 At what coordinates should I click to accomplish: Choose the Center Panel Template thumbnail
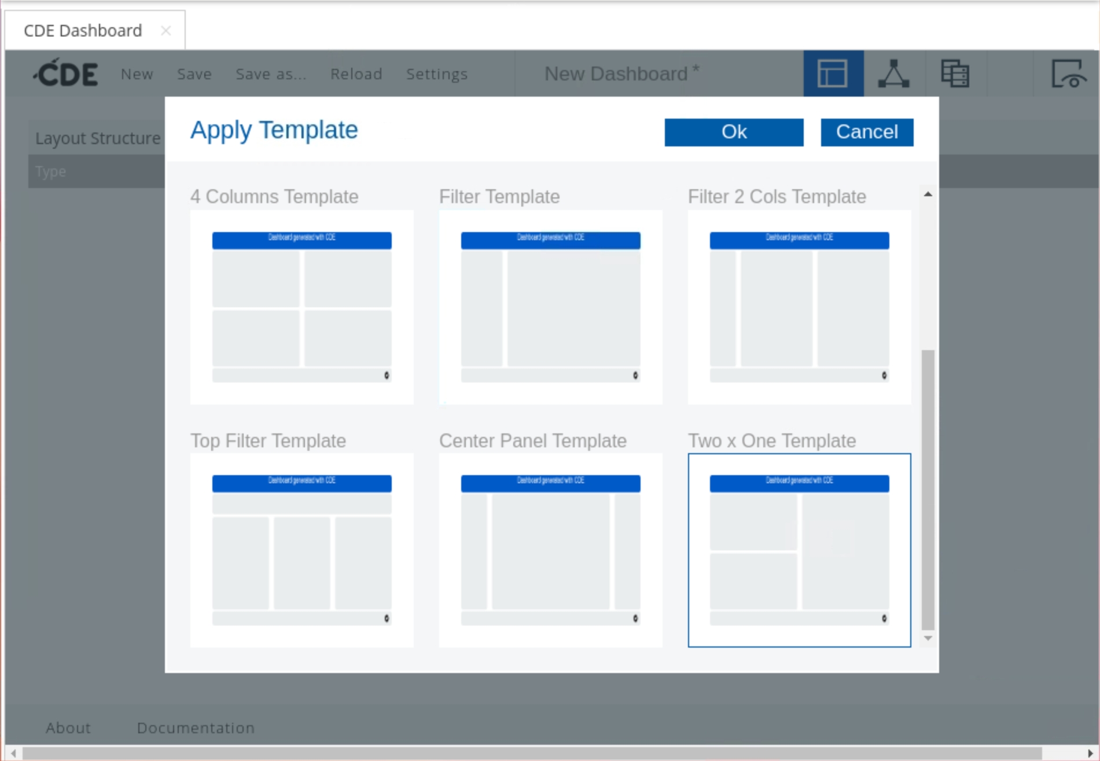point(550,550)
